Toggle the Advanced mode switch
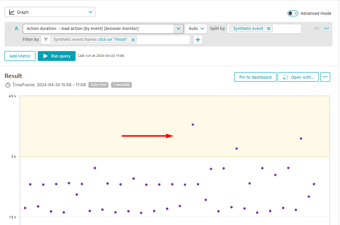This screenshot has height=225, width=340. (x=293, y=13)
